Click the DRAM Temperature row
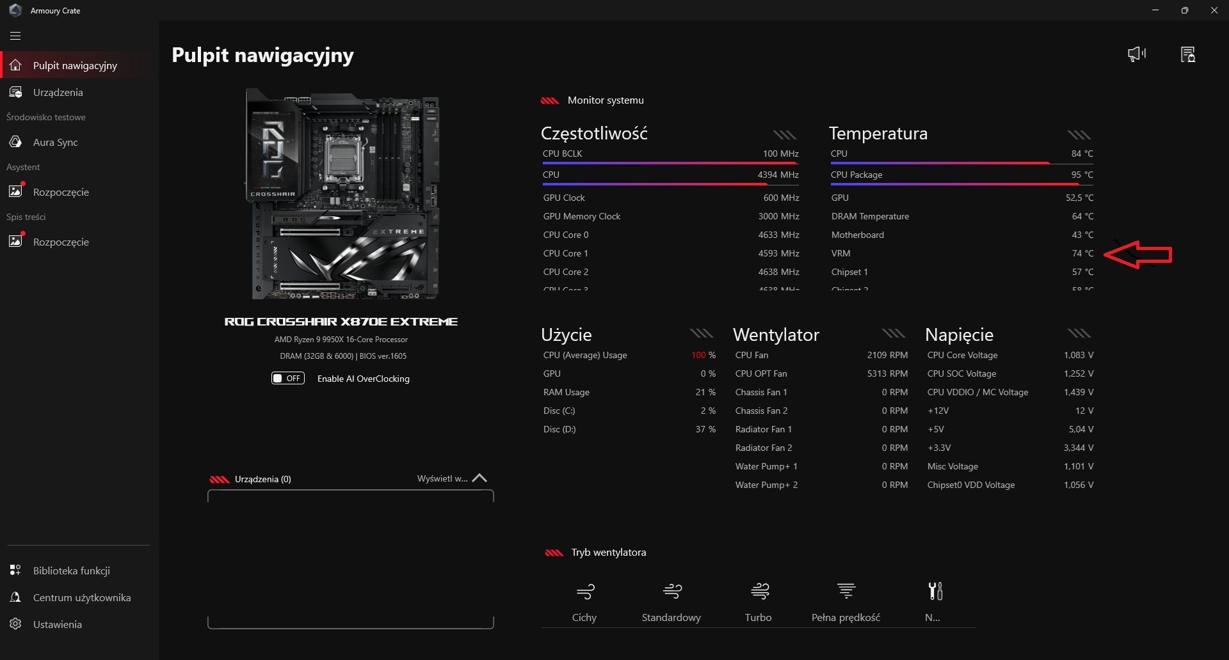Image resolution: width=1229 pixels, height=660 pixels. pos(962,216)
